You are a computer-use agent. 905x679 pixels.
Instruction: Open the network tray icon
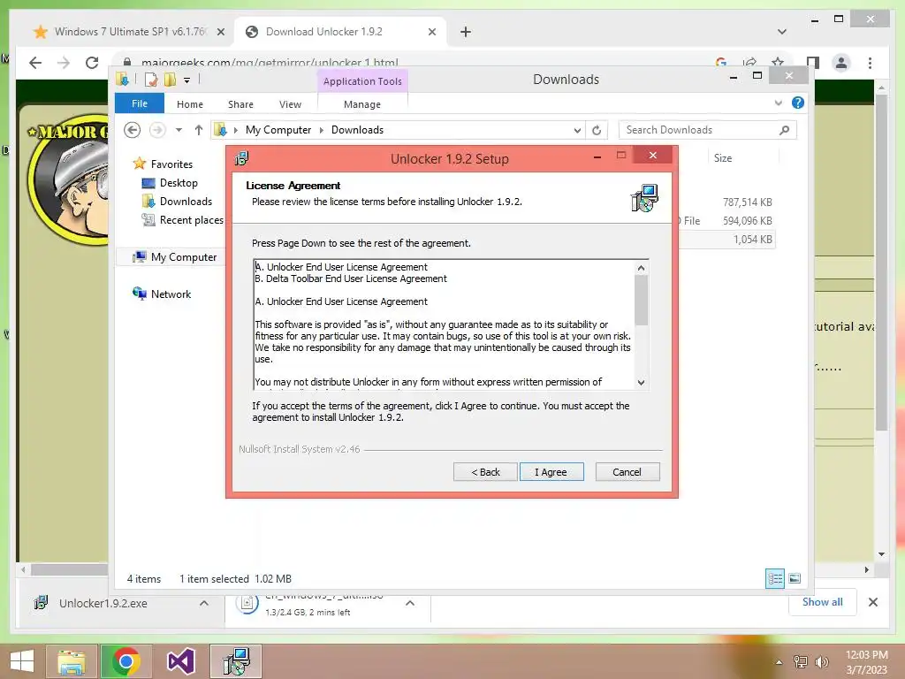coord(801,662)
